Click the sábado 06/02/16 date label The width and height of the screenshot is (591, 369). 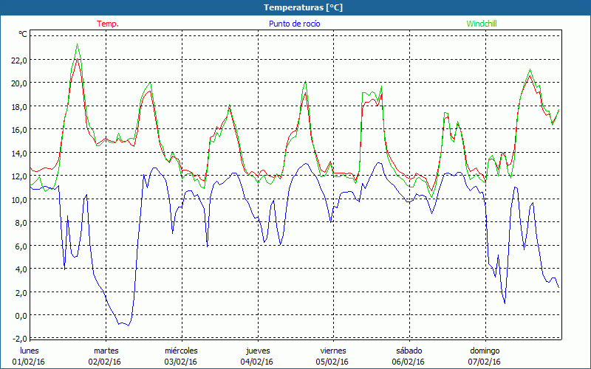point(409,356)
